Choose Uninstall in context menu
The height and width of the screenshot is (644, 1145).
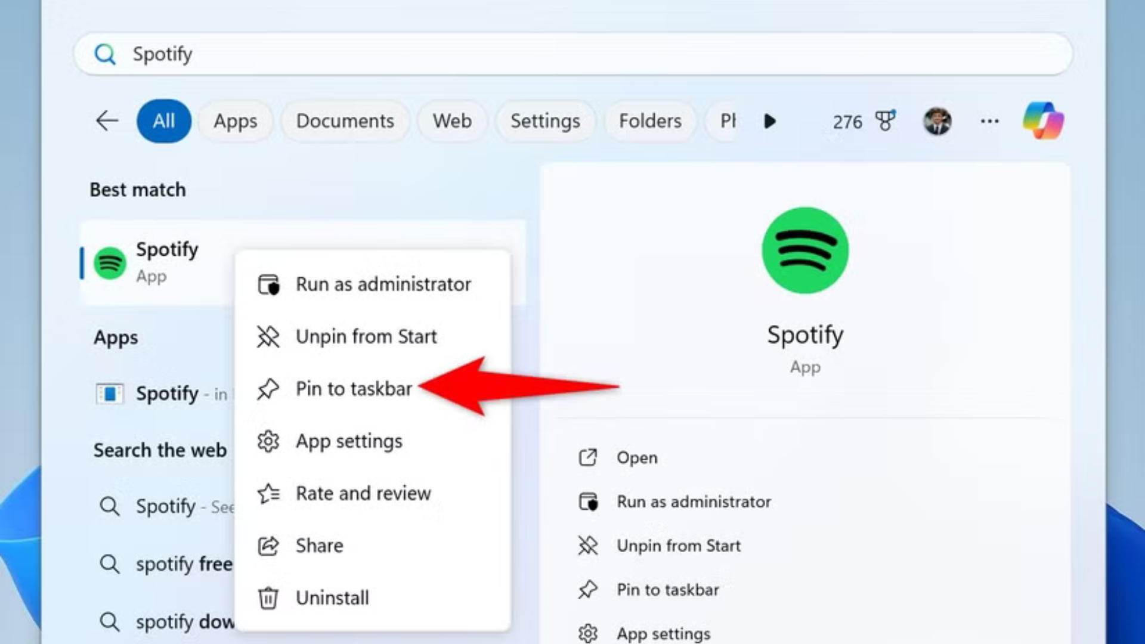tap(373, 598)
